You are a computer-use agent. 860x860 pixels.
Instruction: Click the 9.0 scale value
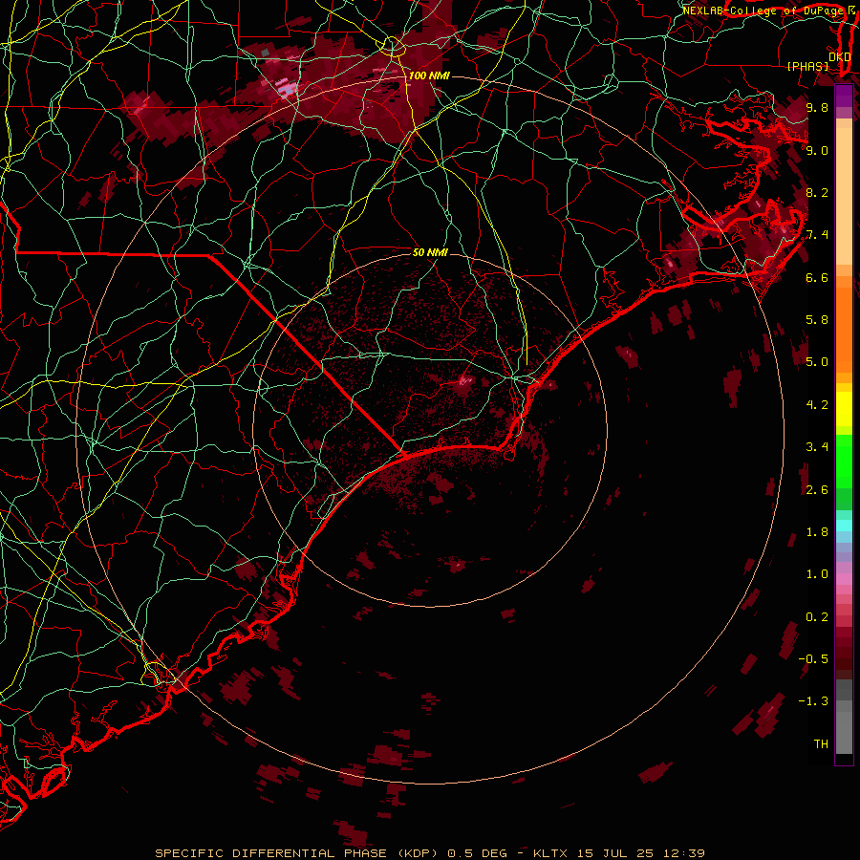coord(817,150)
